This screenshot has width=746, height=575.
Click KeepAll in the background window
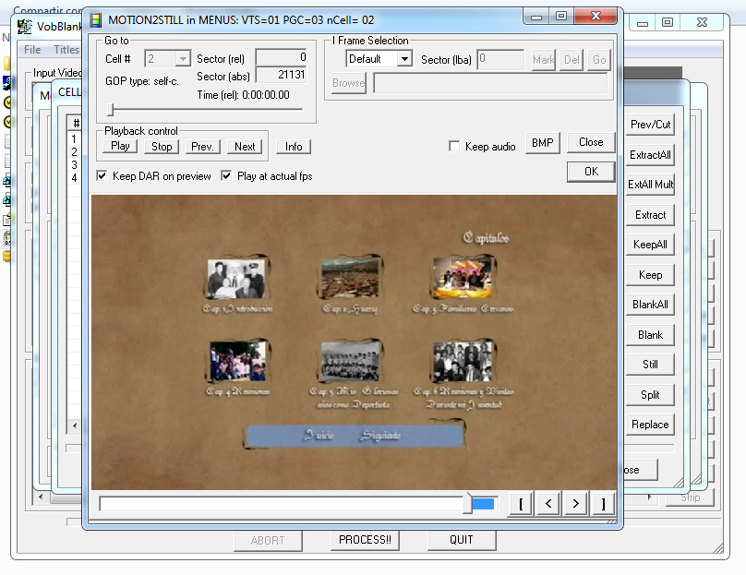[x=650, y=245]
